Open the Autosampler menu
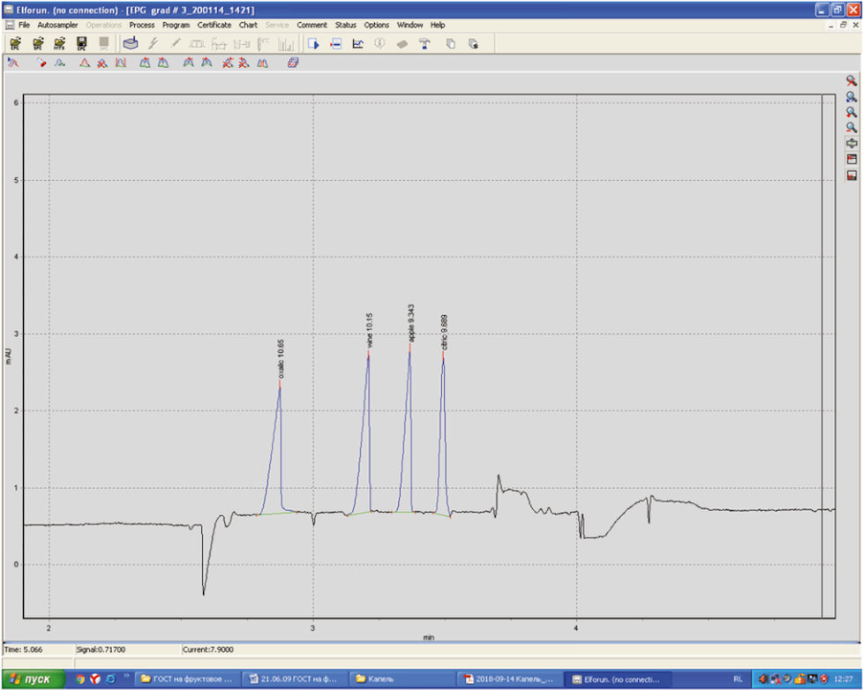 tap(57, 25)
